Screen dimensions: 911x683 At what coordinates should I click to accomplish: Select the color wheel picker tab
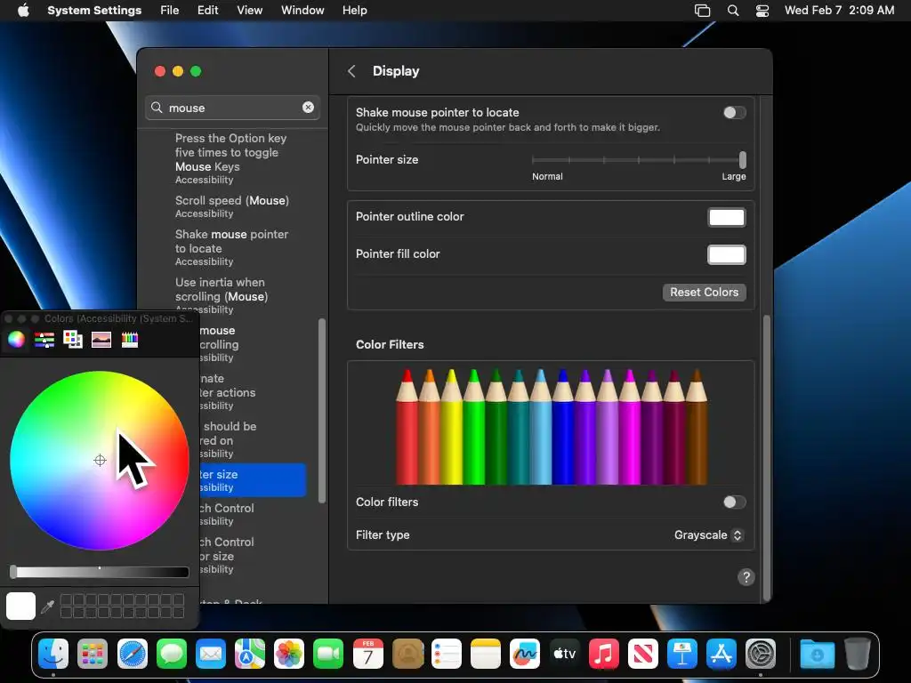coord(16,339)
